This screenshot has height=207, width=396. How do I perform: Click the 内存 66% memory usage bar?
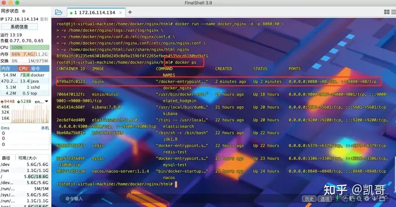30,54
